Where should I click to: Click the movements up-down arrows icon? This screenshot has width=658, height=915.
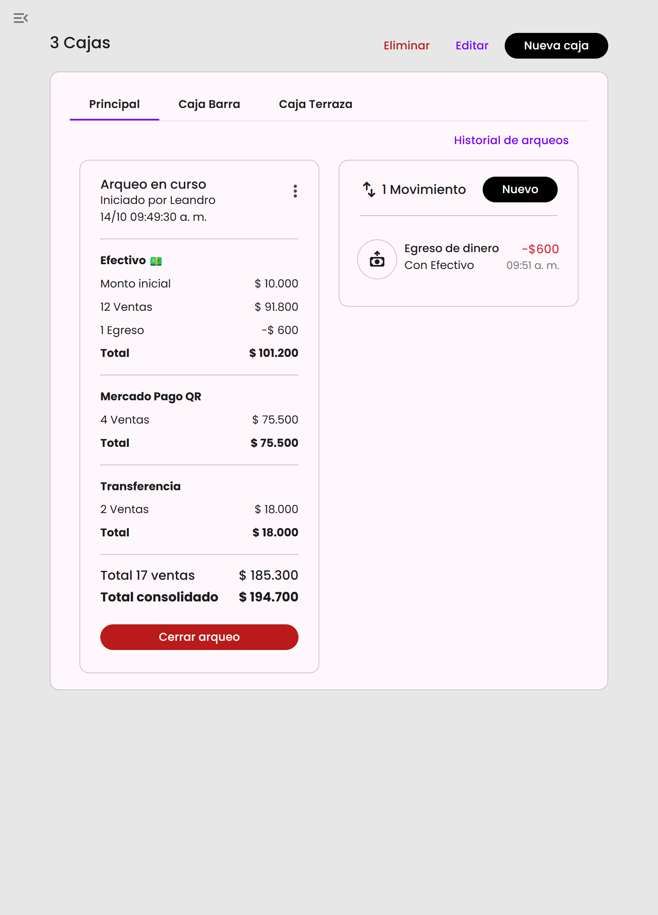(x=369, y=190)
